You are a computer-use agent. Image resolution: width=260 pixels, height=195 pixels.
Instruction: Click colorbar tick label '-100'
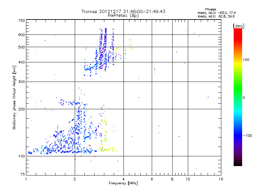pos(247,136)
